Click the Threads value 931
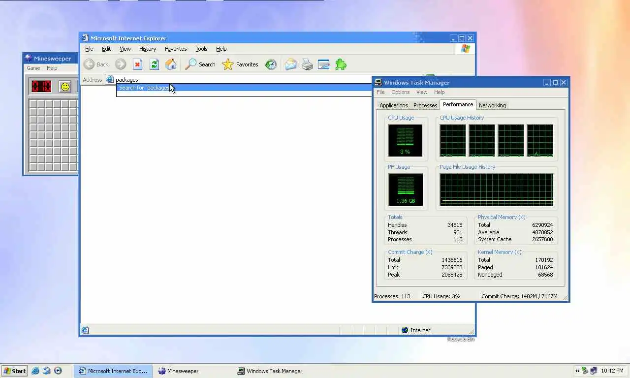 pos(458,232)
